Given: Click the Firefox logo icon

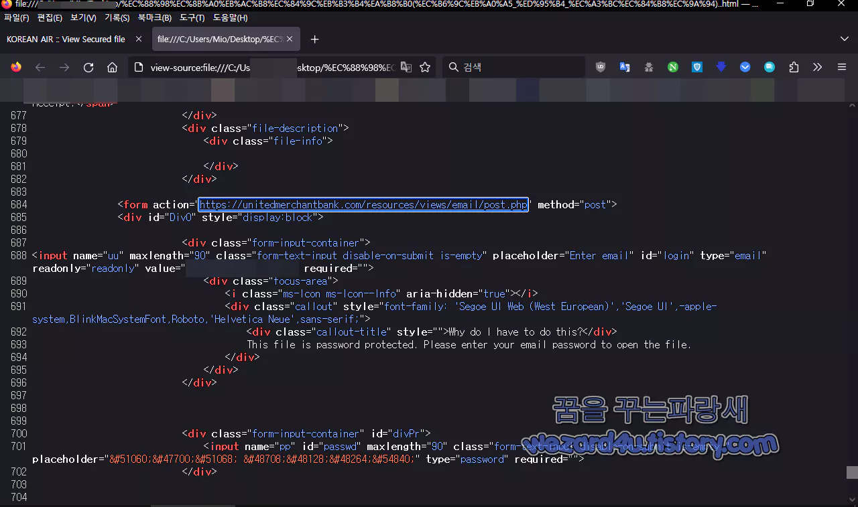Looking at the screenshot, I should click(x=16, y=67).
